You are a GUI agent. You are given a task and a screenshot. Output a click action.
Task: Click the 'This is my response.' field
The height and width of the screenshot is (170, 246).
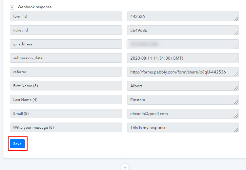point(183,127)
